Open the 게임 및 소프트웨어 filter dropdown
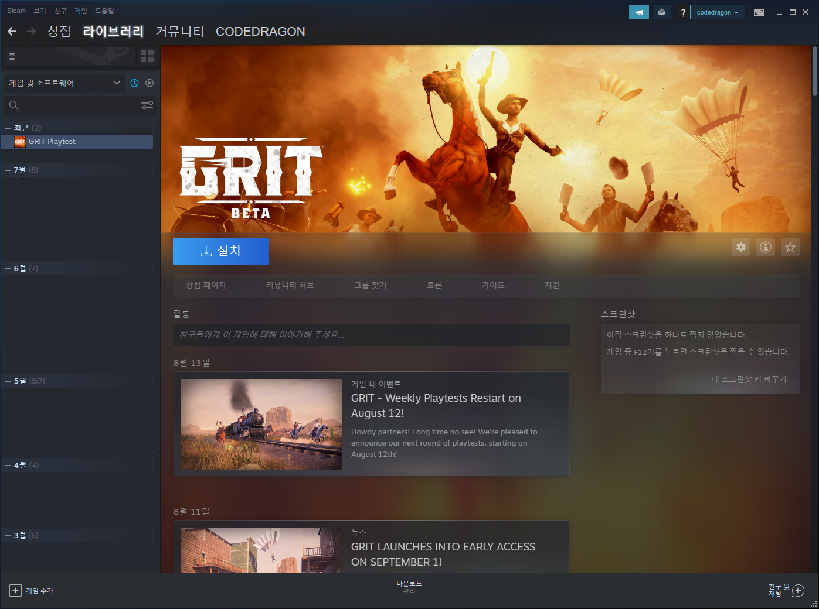The image size is (819, 609). [x=64, y=83]
